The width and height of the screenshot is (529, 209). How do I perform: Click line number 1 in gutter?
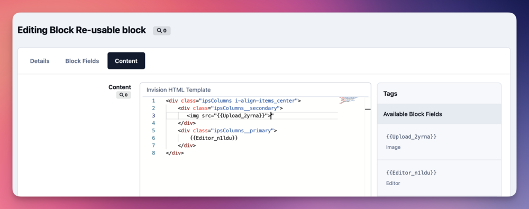(153, 101)
